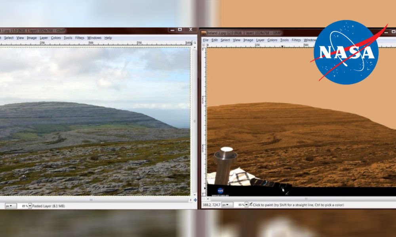Click the ruler corner menu button in the Ireland 2.jpg window
The width and height of the screenshot is (396, 237).
pyautogui.click(x=204, y=45)
